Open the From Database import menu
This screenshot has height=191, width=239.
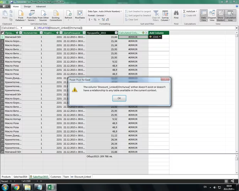point(21,15)
